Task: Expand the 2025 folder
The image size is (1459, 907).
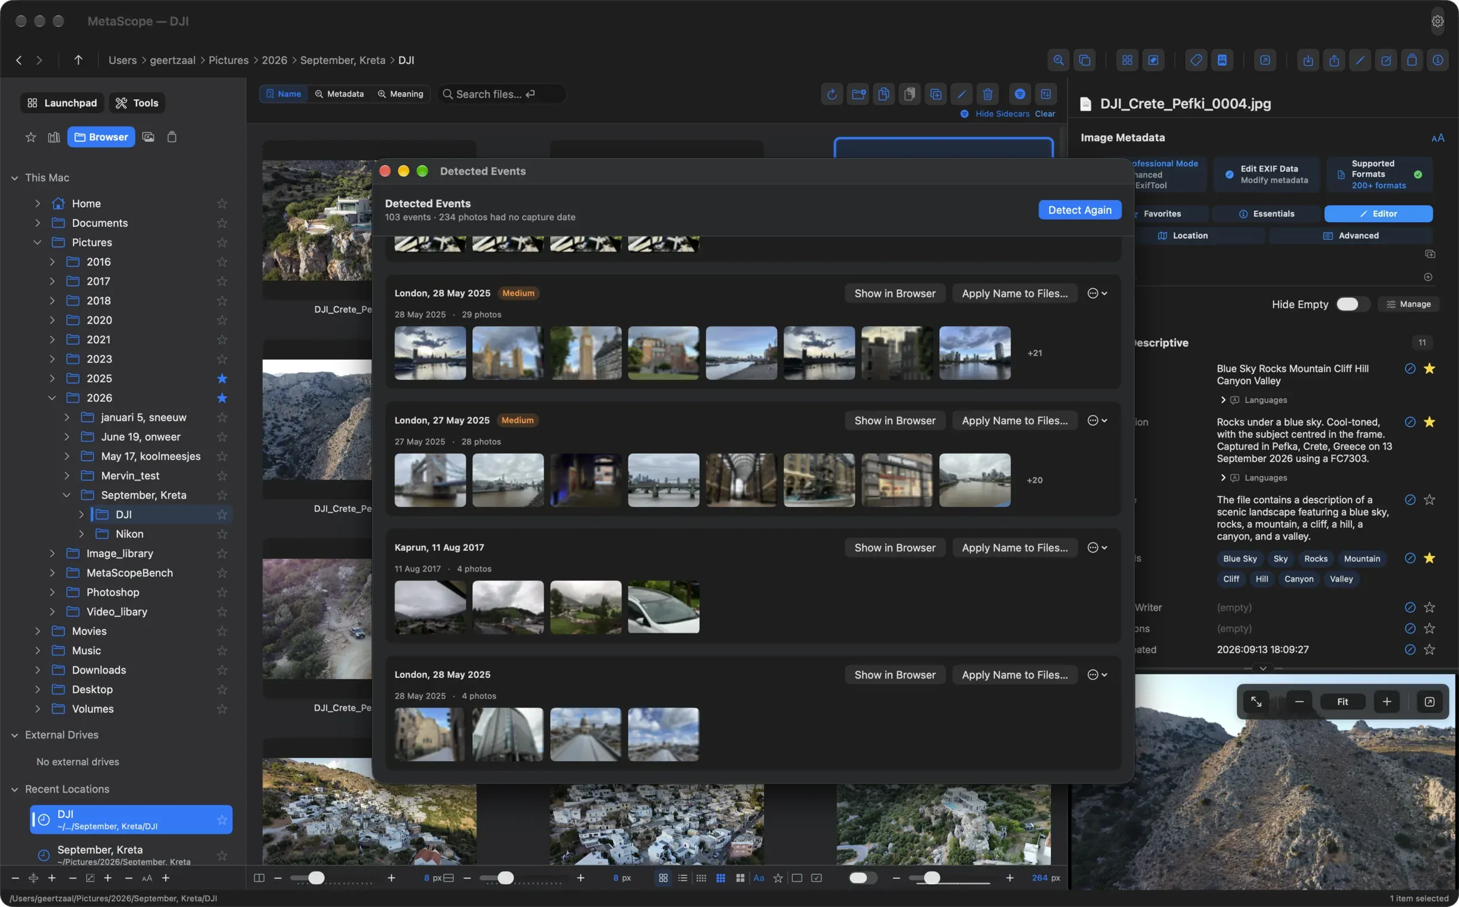Action: [x=52, y=379]
